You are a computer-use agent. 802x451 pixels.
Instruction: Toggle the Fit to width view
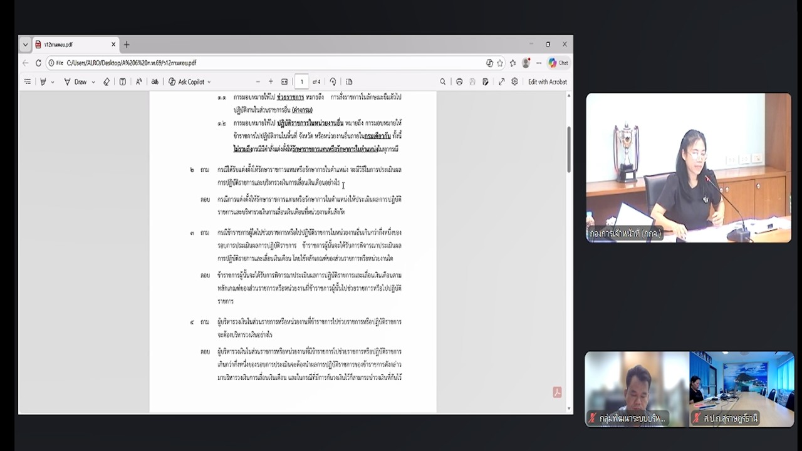[x=284, y=81]
